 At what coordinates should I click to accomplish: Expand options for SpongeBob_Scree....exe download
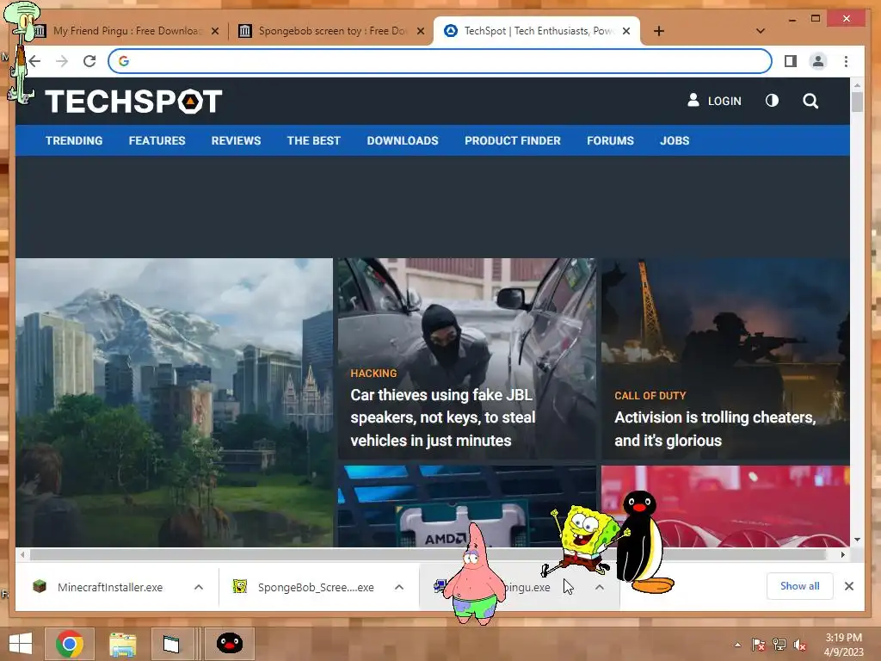coord(399,587)
